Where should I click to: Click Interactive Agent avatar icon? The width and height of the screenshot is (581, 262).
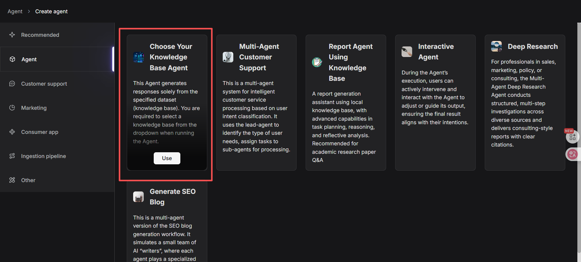click(x=407, y=52)
